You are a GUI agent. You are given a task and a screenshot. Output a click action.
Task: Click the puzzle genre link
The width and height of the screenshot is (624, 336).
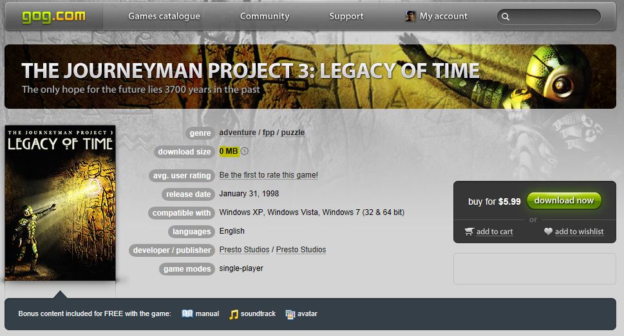[x=293, y=133]
